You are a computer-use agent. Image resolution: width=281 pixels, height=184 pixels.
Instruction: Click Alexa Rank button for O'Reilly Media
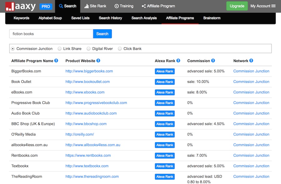165,135
